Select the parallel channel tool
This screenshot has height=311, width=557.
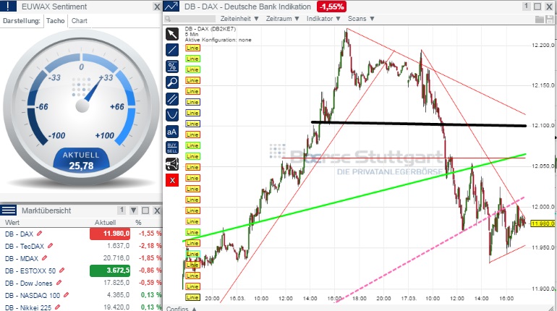[172, 98]
